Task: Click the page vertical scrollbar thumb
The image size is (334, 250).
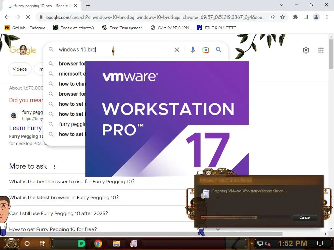Action: [331, 54]
